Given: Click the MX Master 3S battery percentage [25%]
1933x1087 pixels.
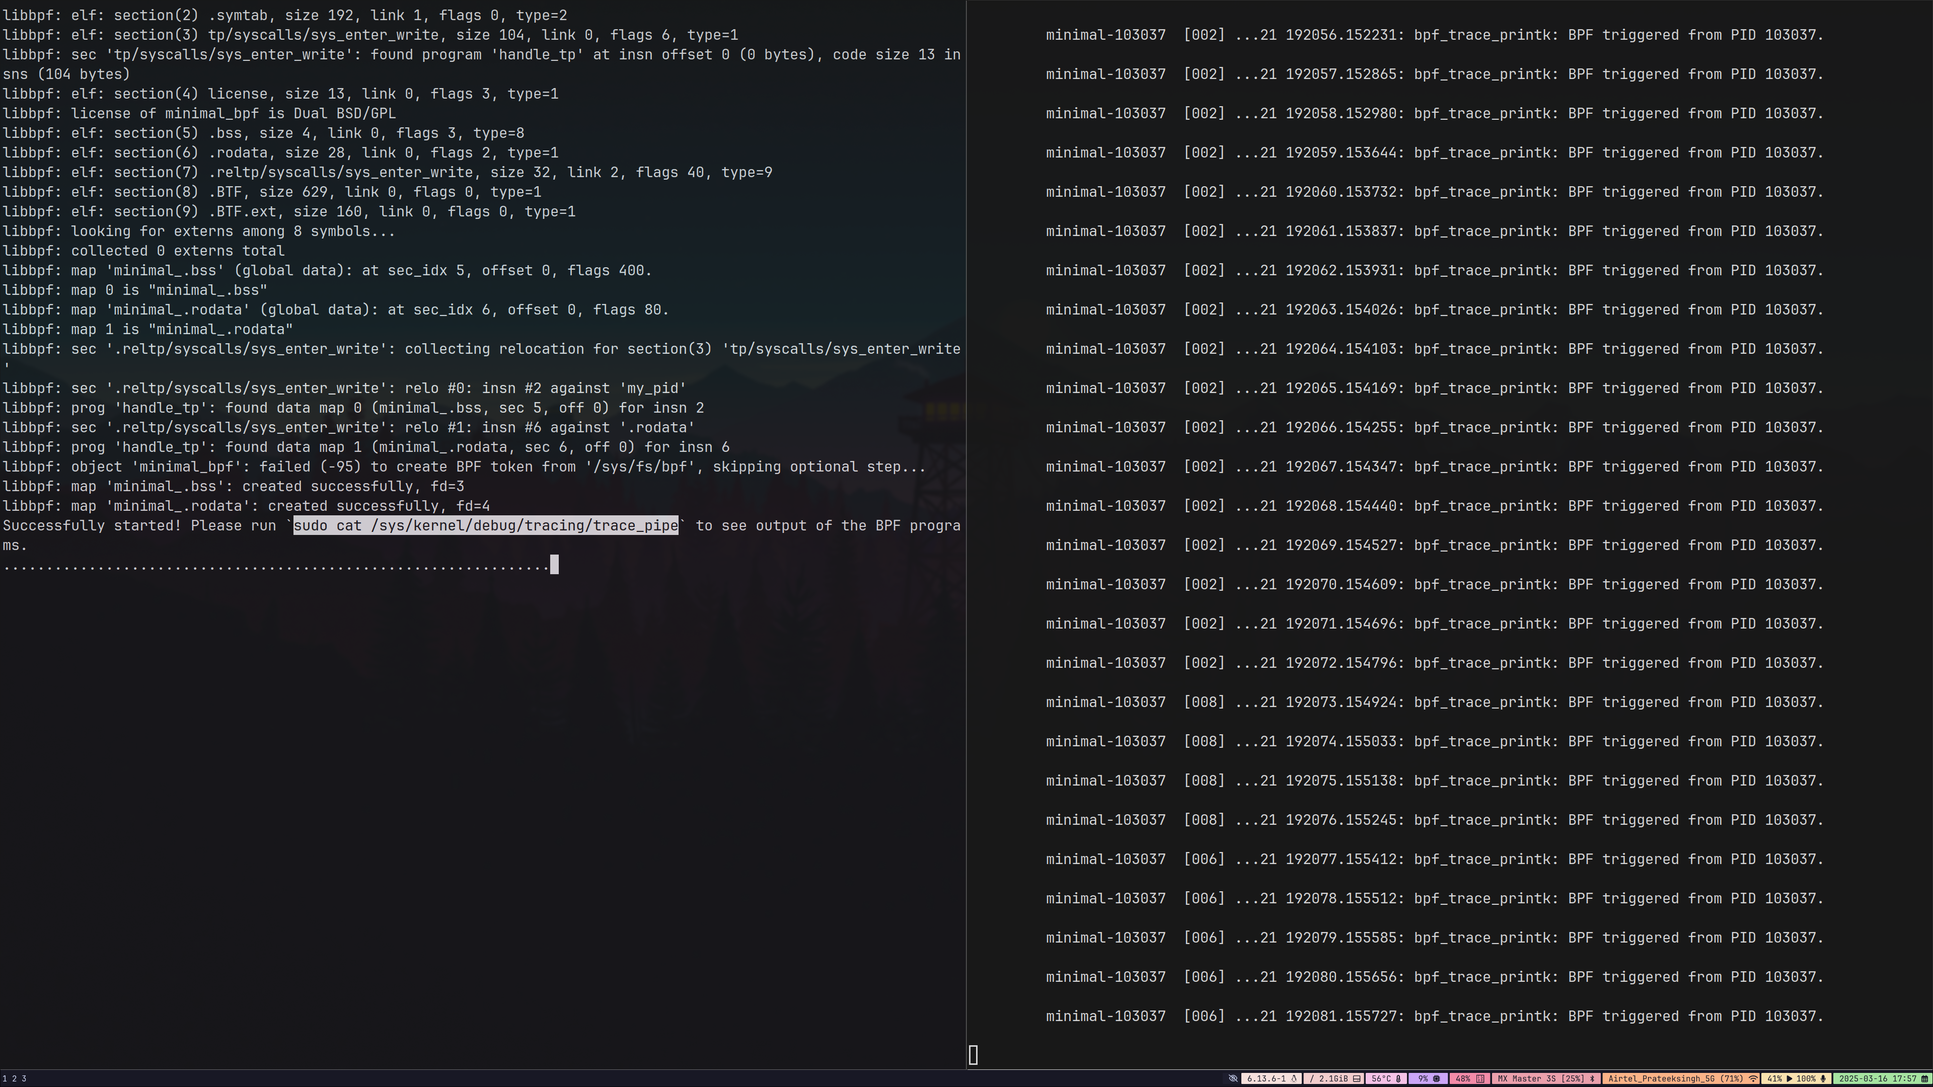Looking at the screenshot, I should coord(1571,1079).
